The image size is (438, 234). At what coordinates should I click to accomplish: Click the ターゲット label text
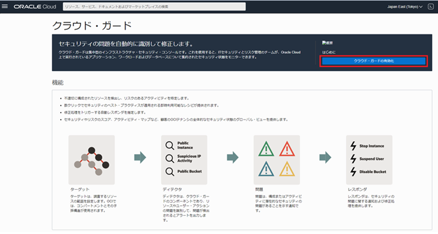coord(79,189)
